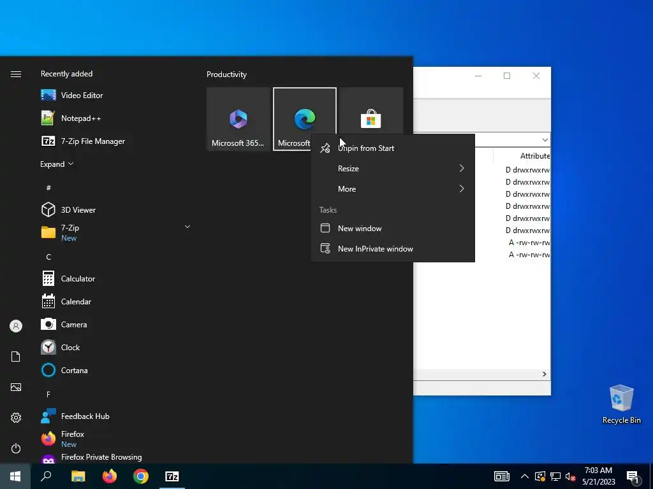Expand the 7-Zip folder chevron
The height and width of the screenshot is (489, 653).
[187, 227]
